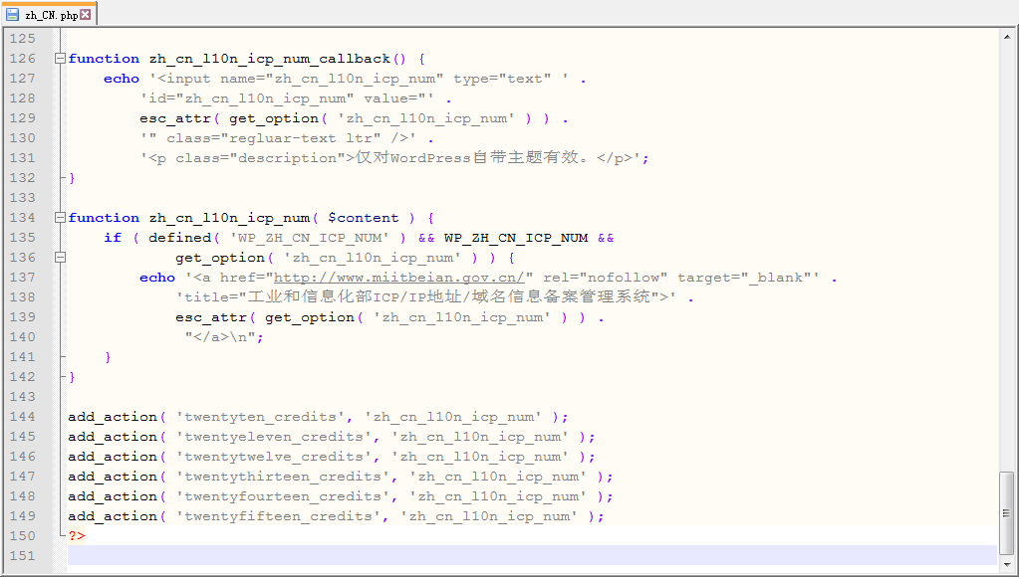
Task: Click the title attribute string on line 138
Action: point(426,297)
